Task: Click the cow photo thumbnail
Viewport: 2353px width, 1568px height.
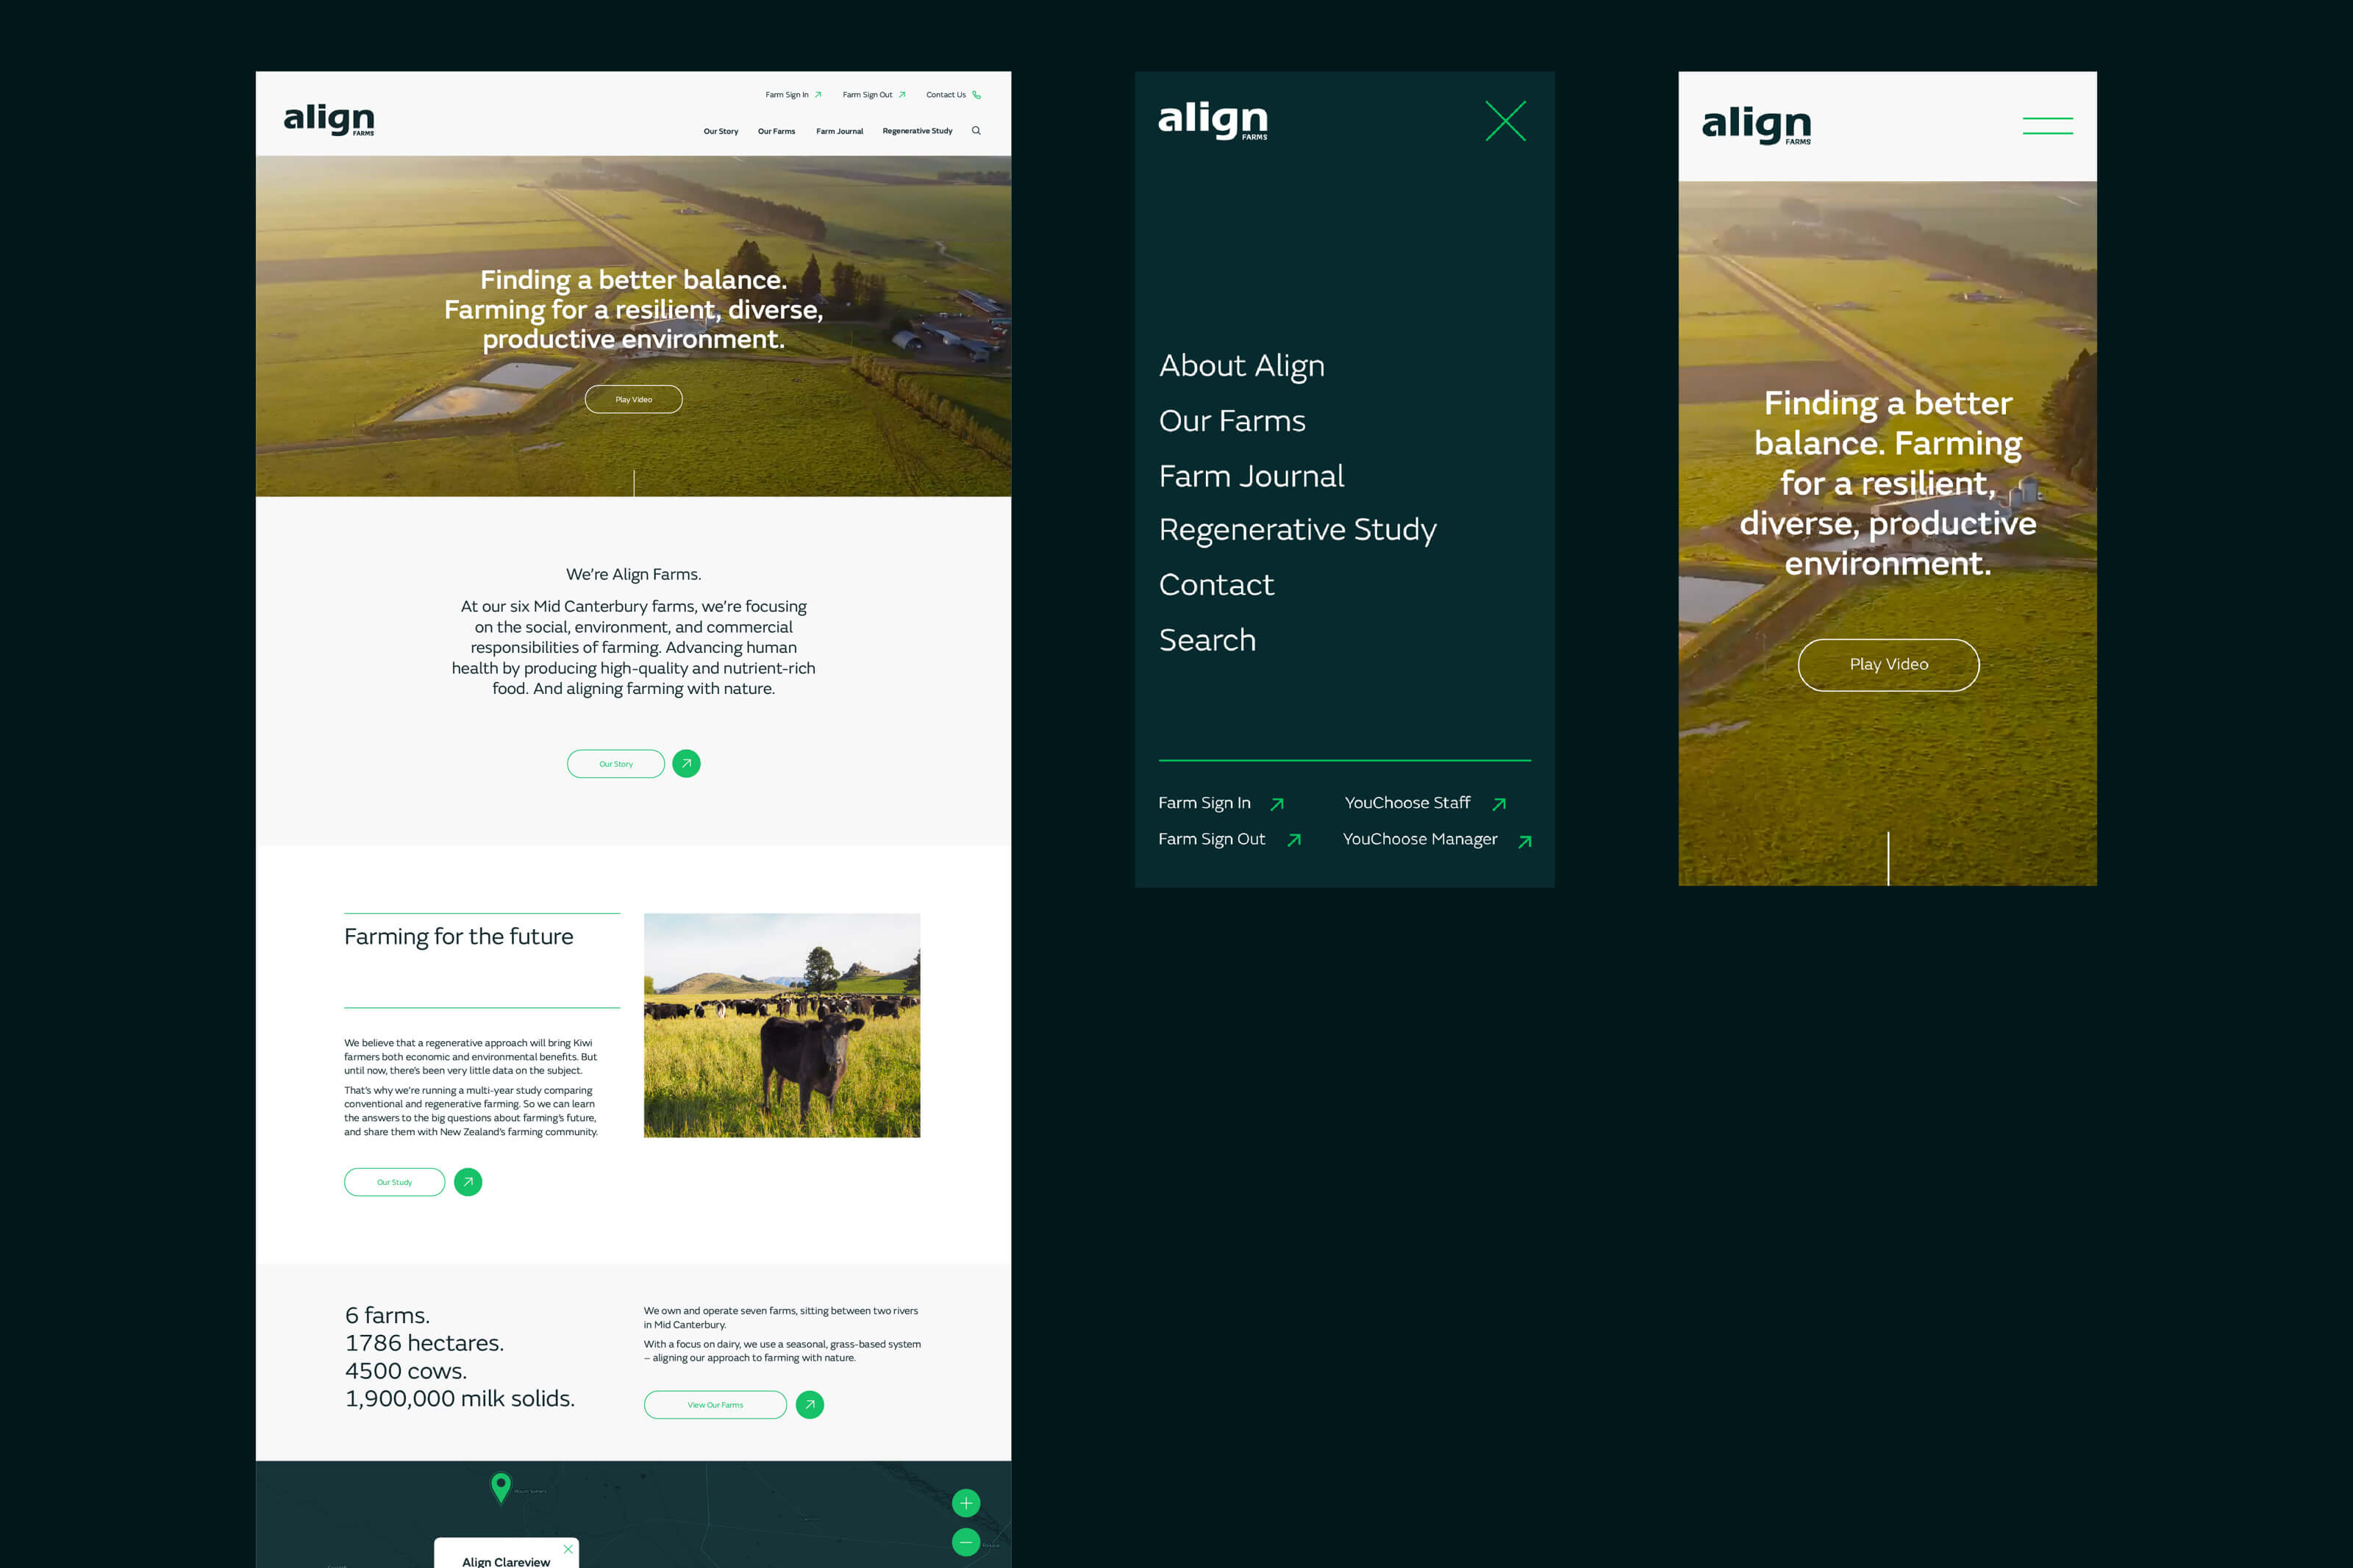Action: [x=782, y=1025]
